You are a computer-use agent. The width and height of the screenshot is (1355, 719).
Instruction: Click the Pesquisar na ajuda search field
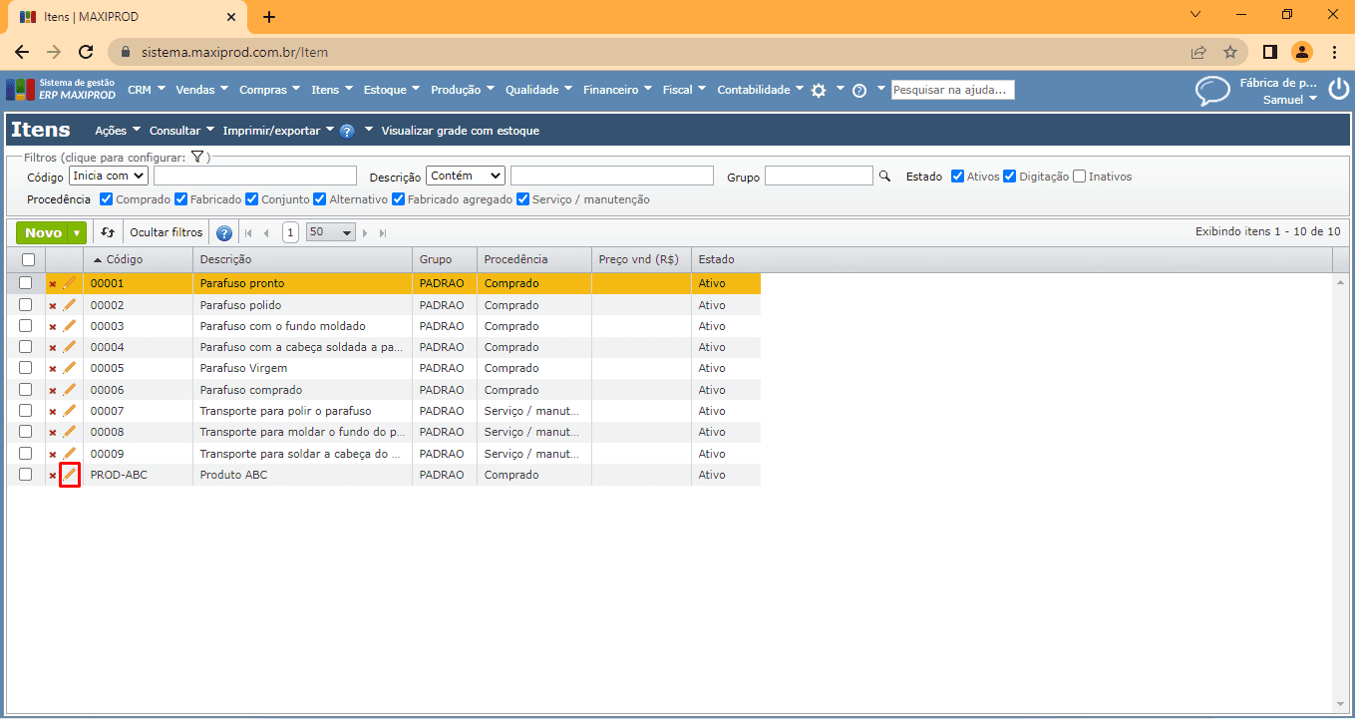pyautogui.click(x=951, y=90)
